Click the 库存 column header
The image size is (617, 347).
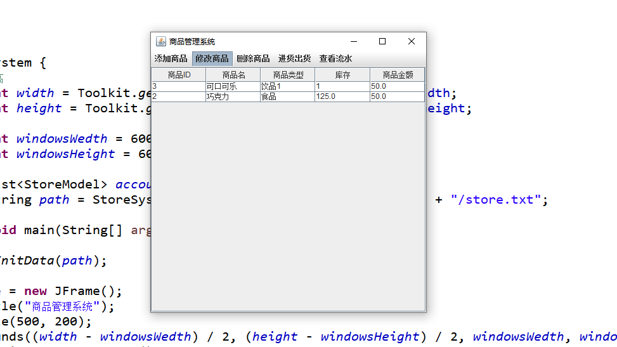point(342,75)
